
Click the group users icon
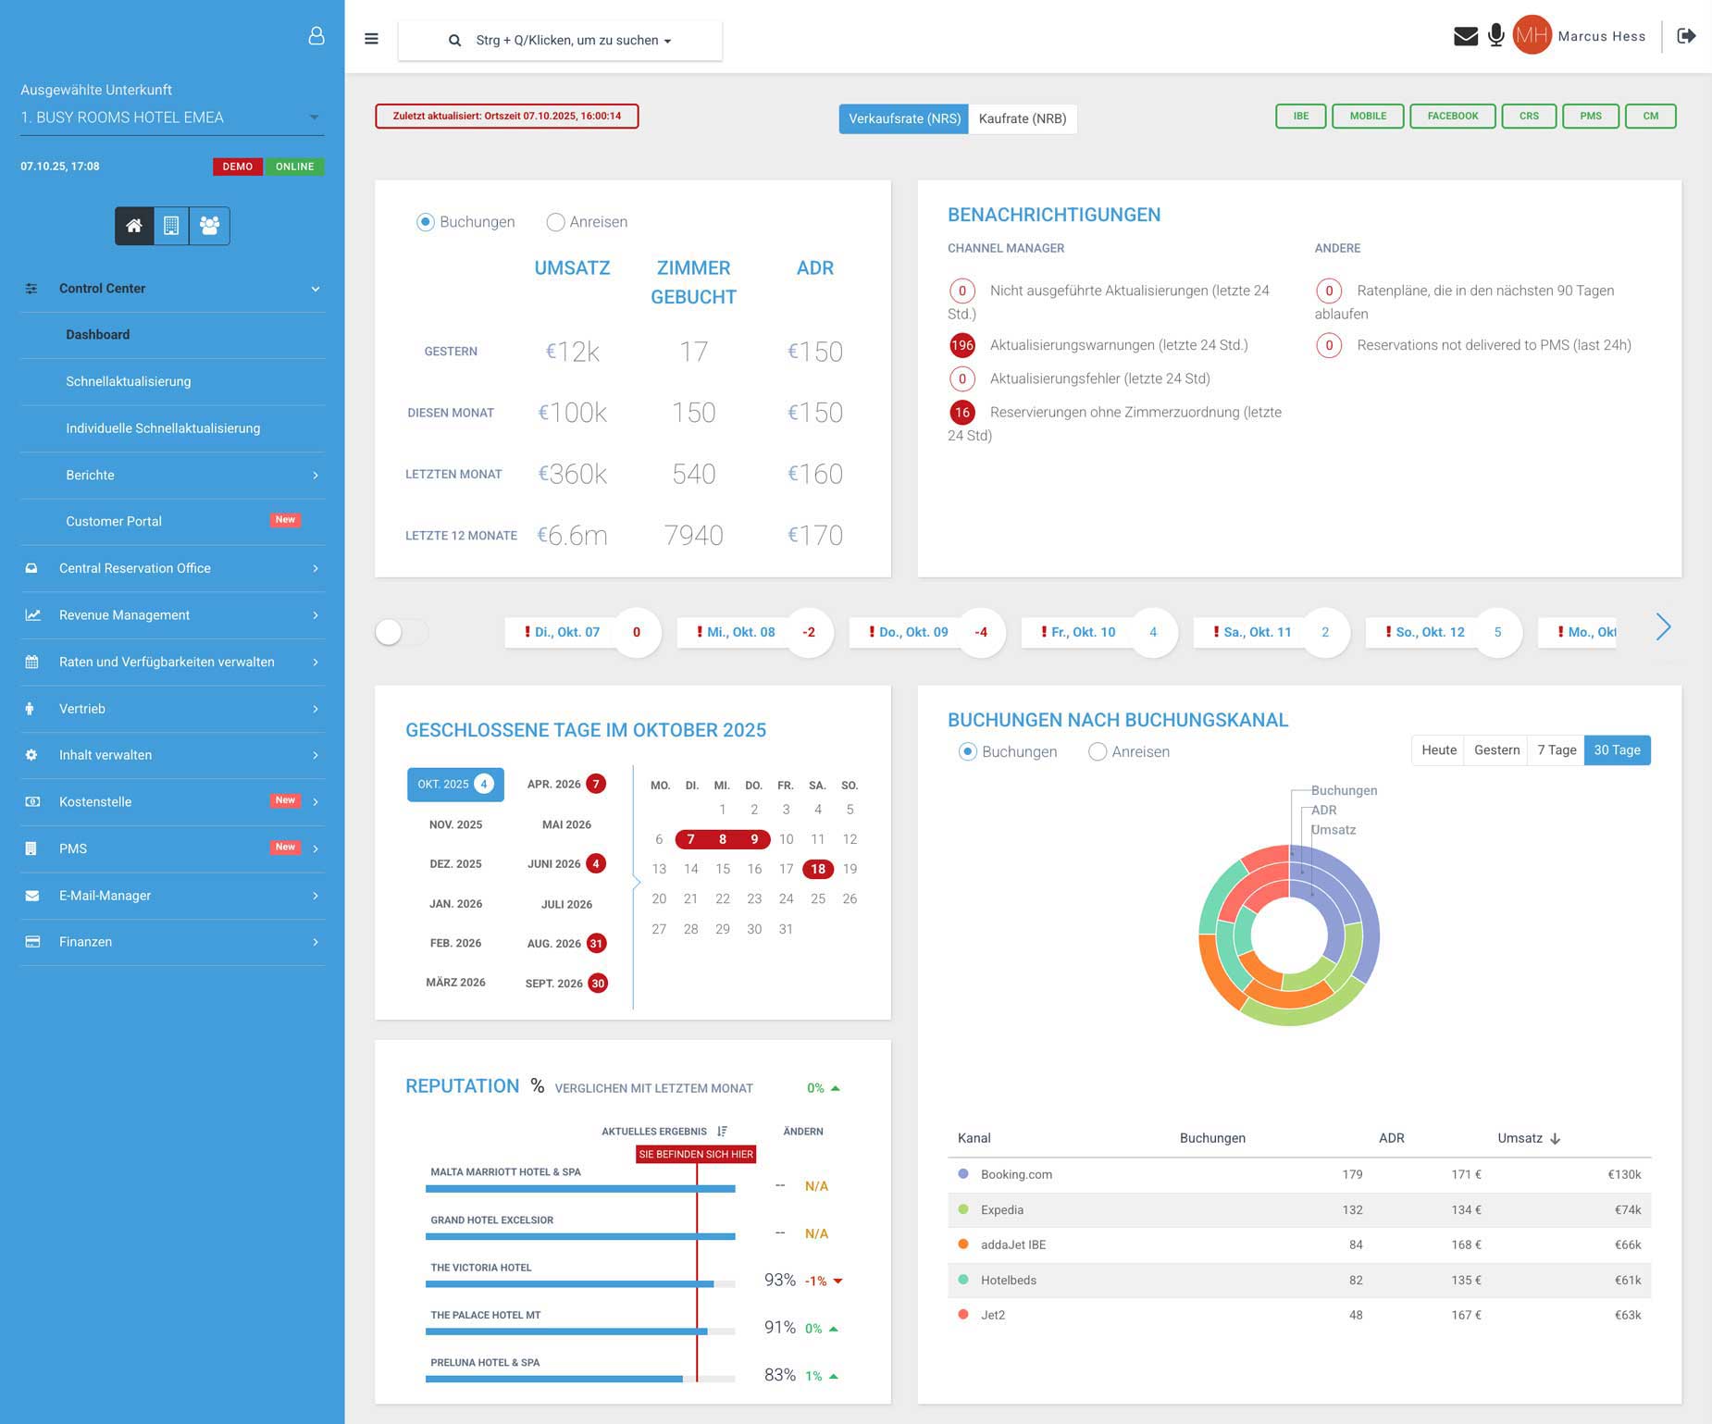point(209,226)
